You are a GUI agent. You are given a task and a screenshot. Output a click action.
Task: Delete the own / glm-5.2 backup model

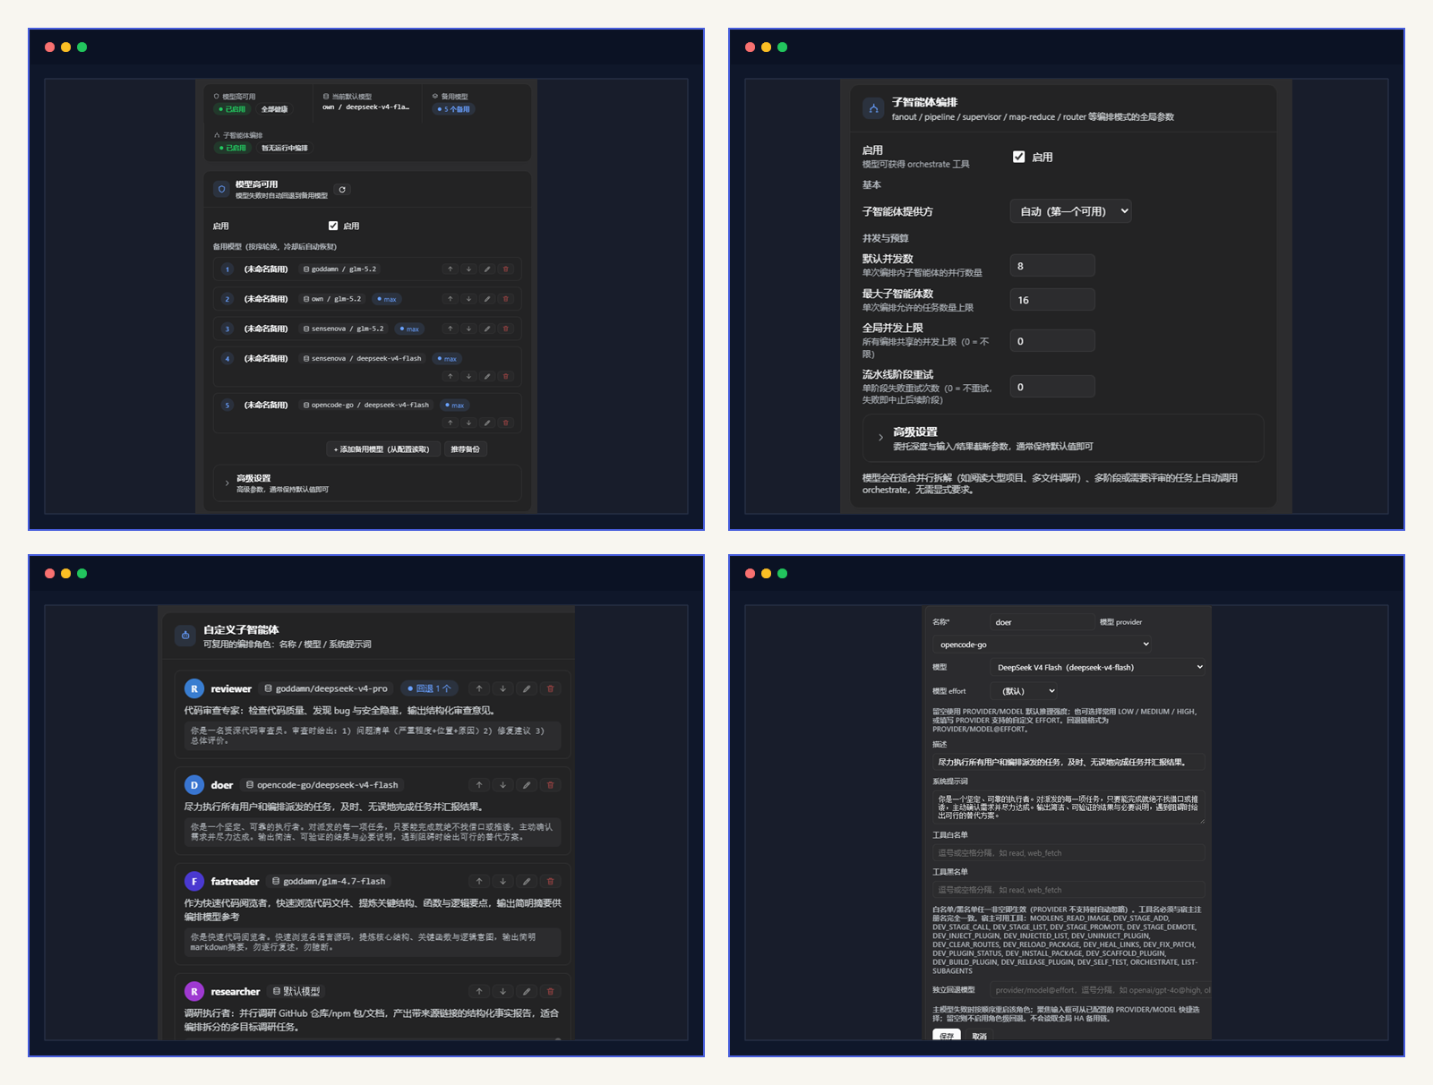coord(506,299)
